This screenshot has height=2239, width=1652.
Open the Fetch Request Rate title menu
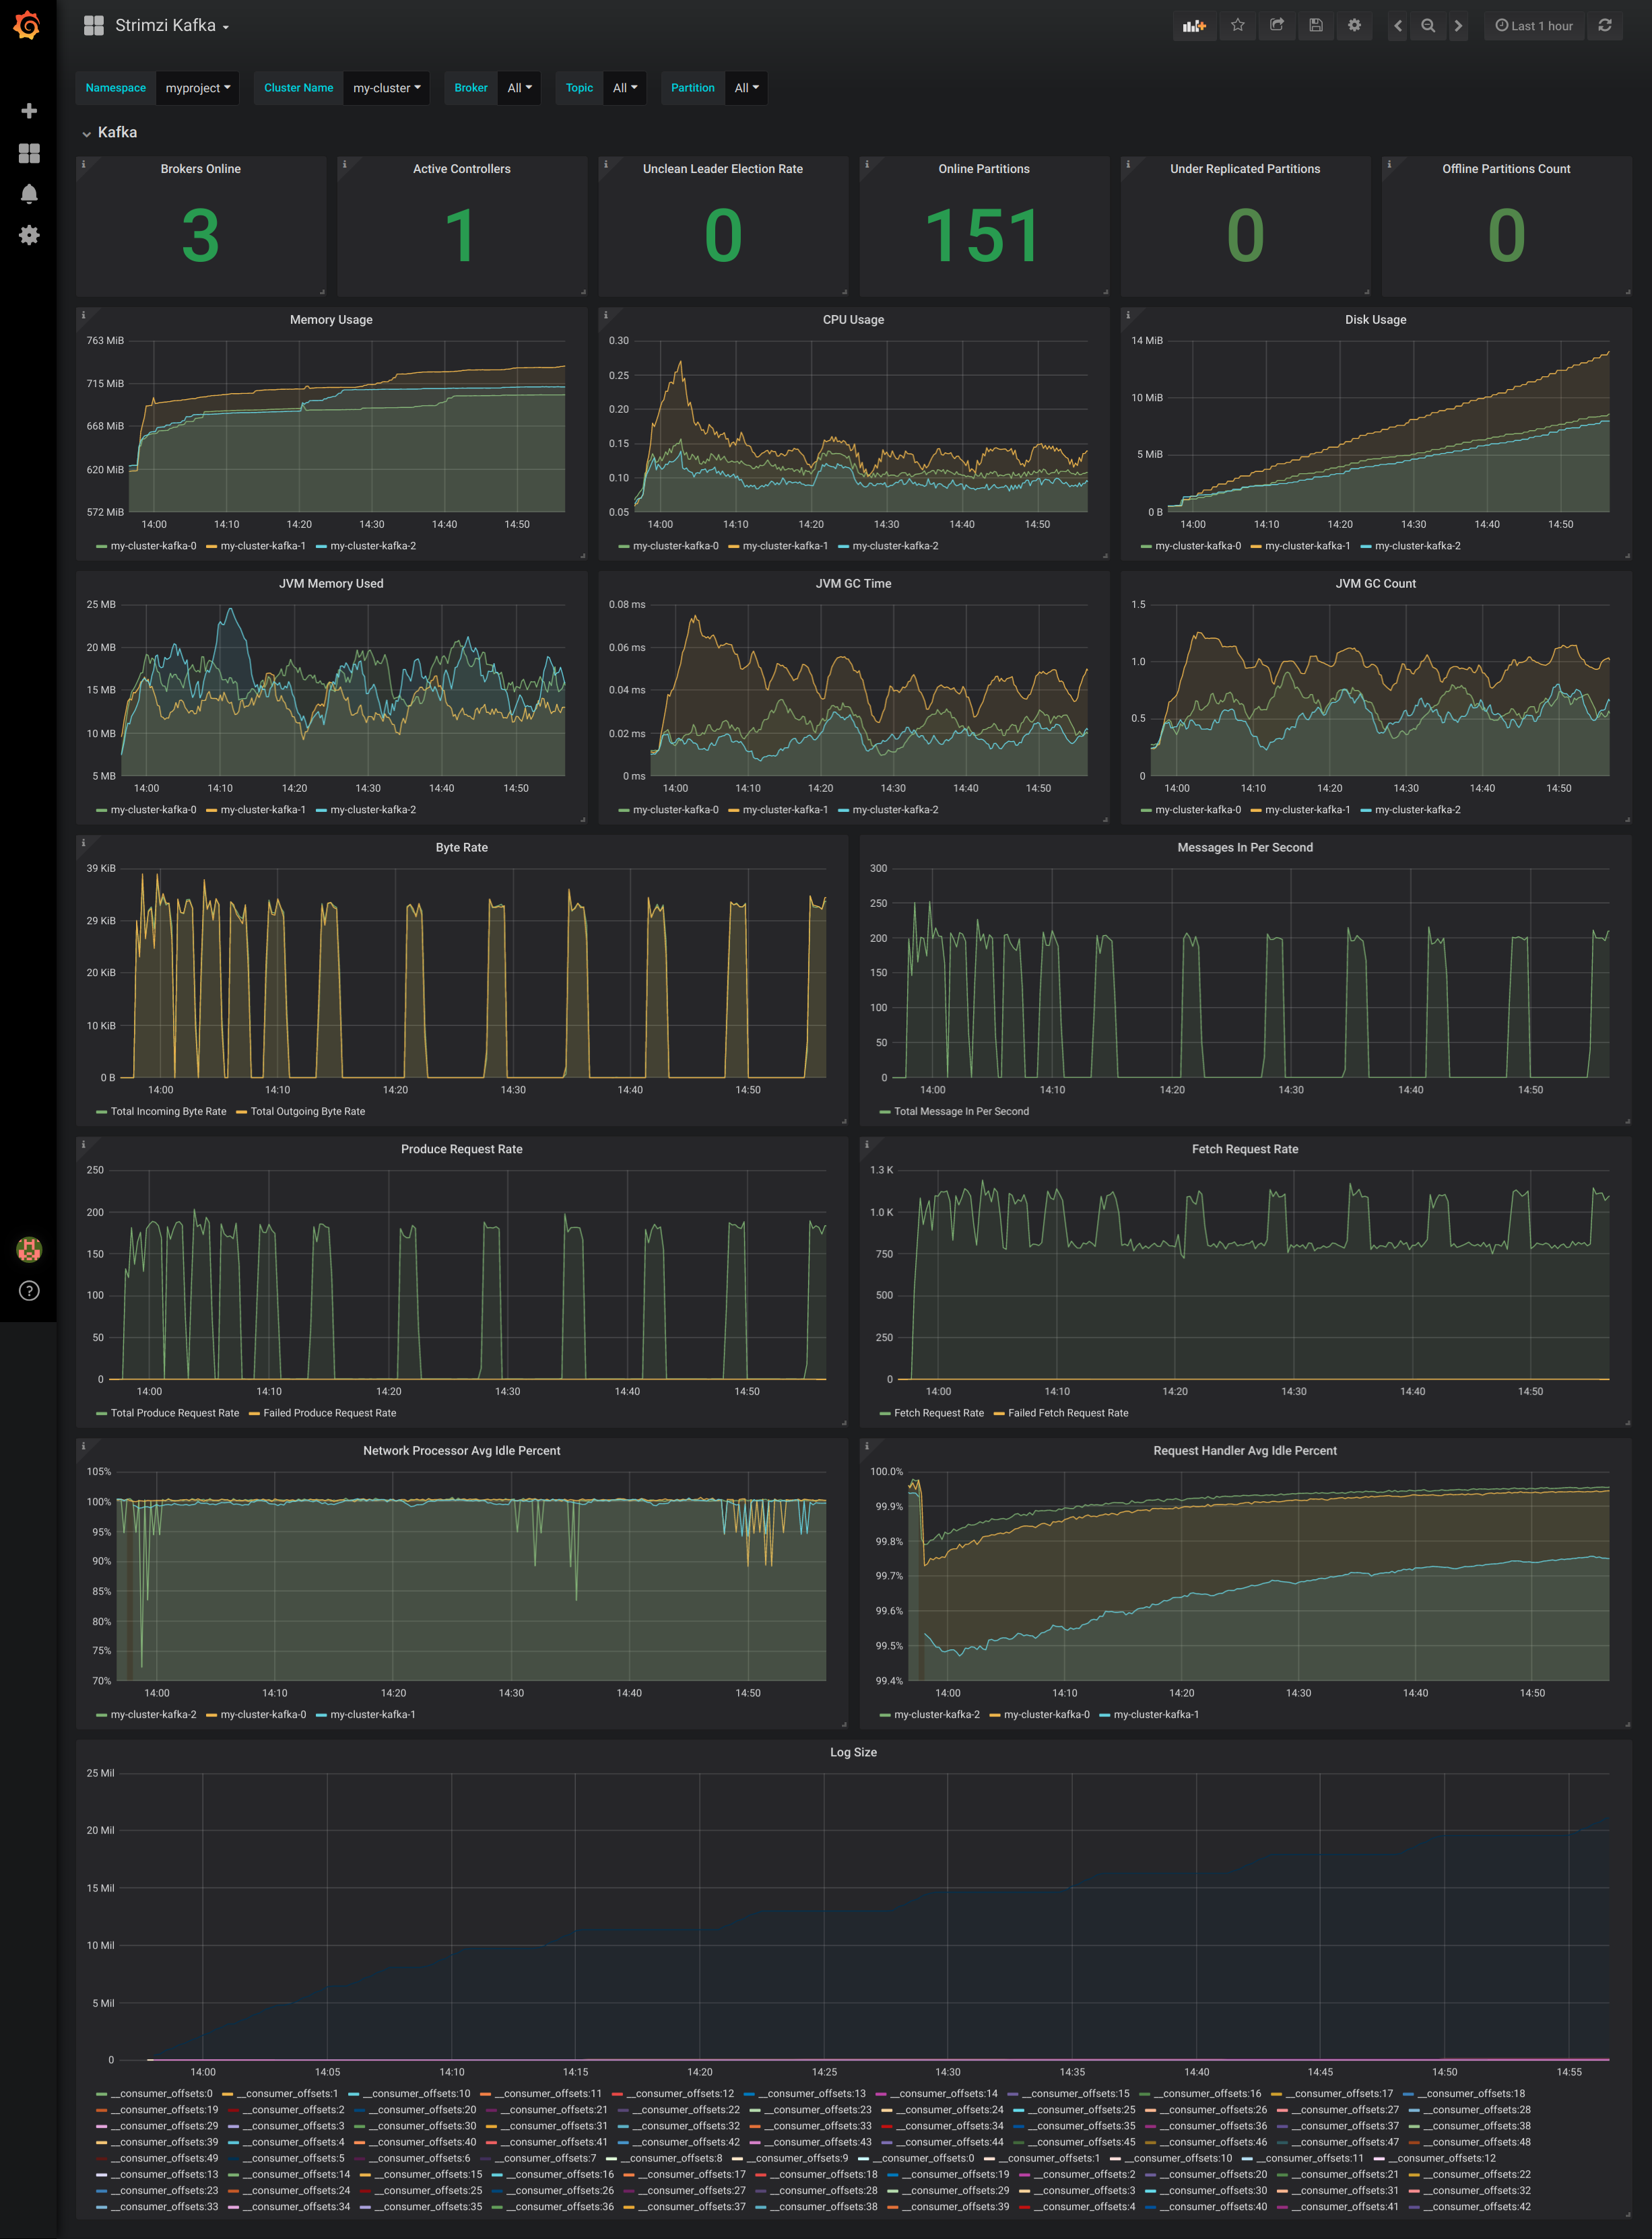click(1245, 1150)
